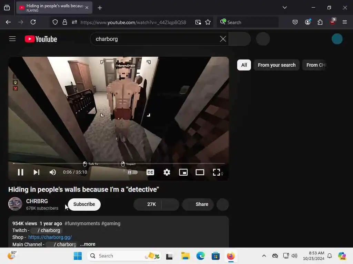Click the Windows taskbar Search box

tap(124, 256)
